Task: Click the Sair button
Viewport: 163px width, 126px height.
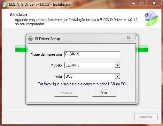Action: [104, 93]
